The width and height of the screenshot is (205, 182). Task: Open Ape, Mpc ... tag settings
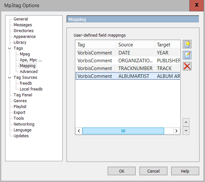click(x=31, y=60)
